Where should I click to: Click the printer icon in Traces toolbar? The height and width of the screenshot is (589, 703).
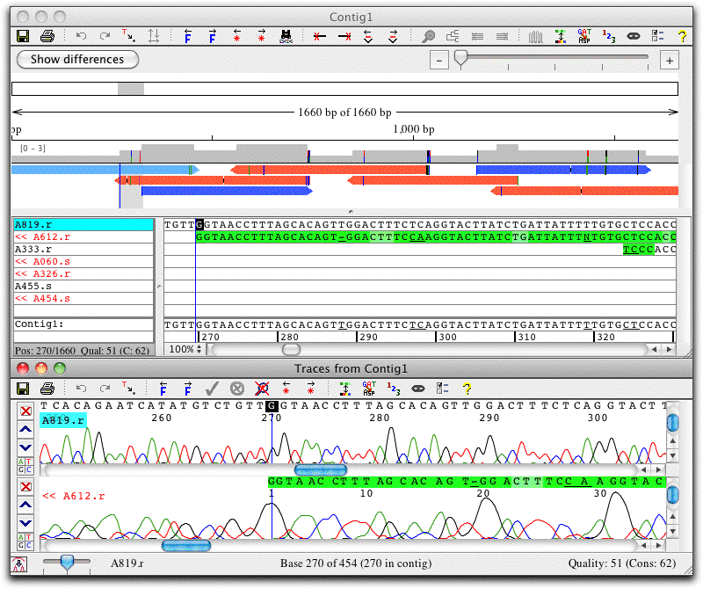click(47, 389)
